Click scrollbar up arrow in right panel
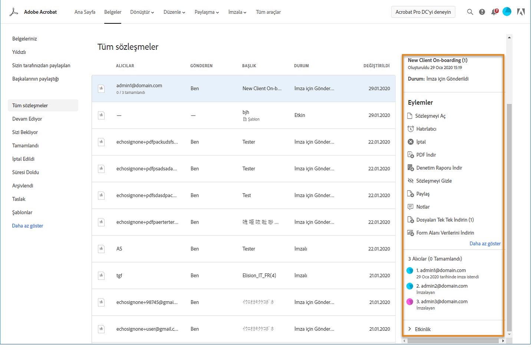Viewport: 531px width, 354px height. (x=509, y=37)
